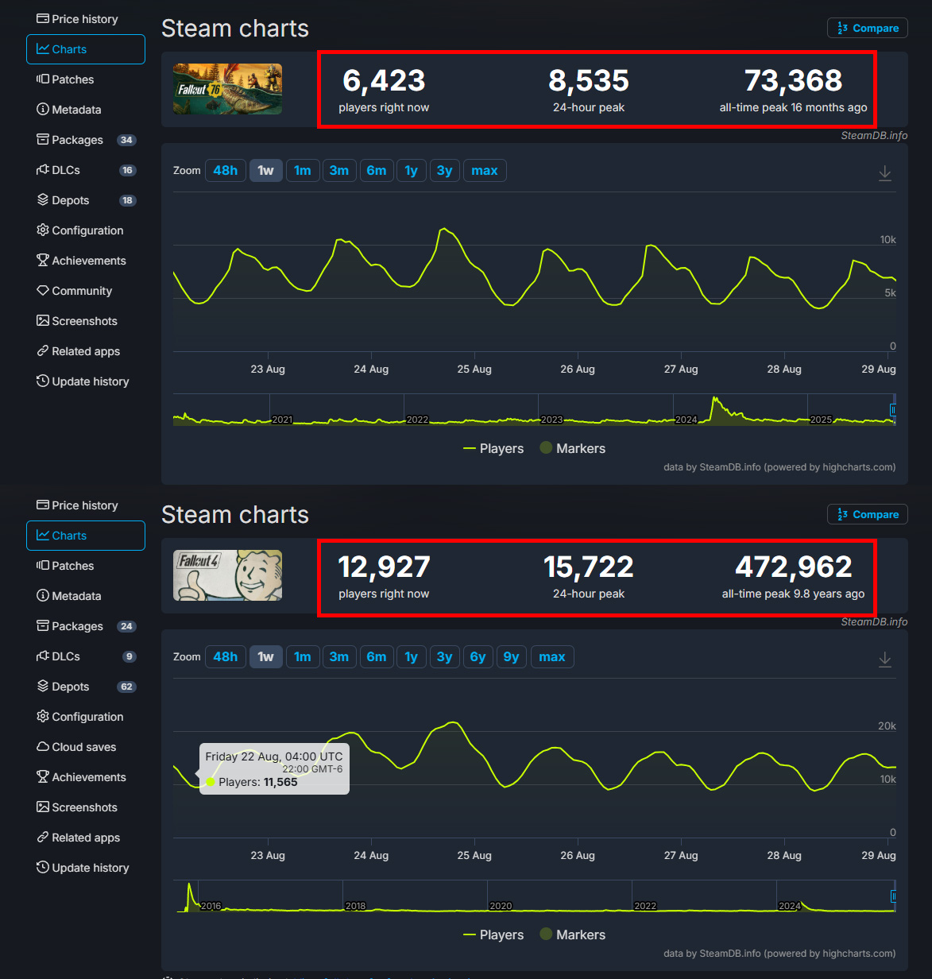Screen dimensions: 932x979
Task: Set Fallout 76 chart zoom to 6m
Action: pyautogui.click(x=377, y=170)
